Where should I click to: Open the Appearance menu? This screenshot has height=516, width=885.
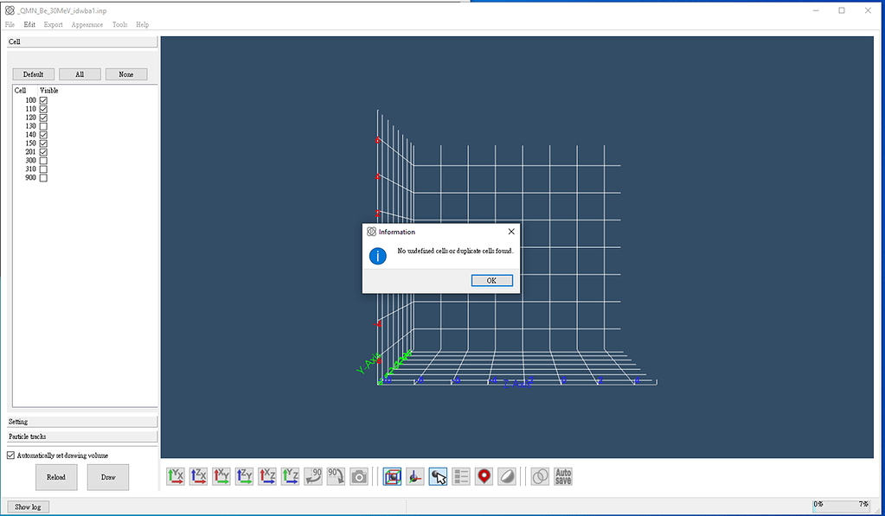pos(87,25)
